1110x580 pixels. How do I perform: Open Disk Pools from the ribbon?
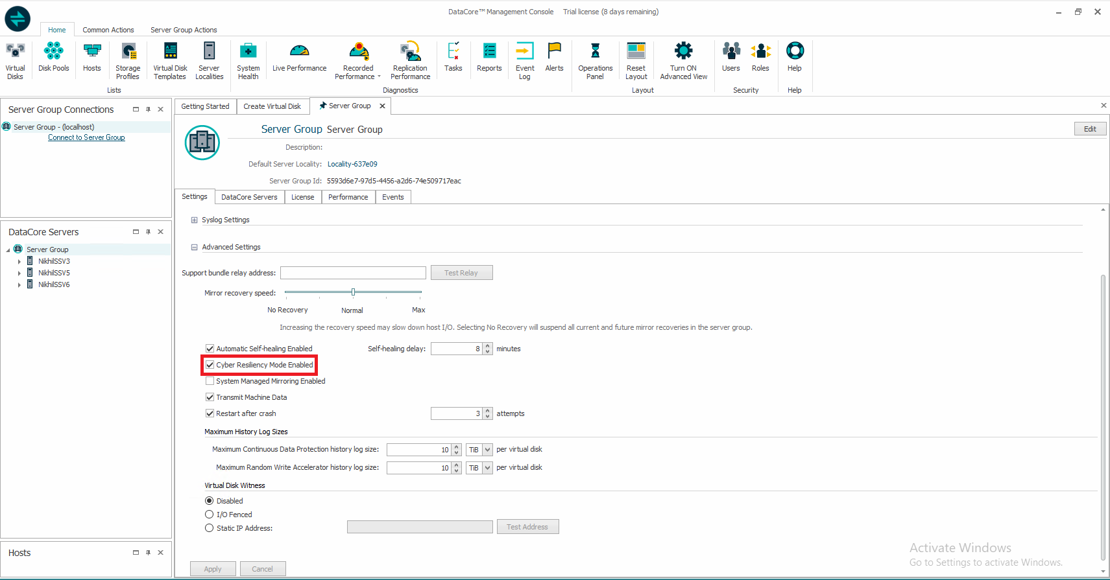click(53, 58)
